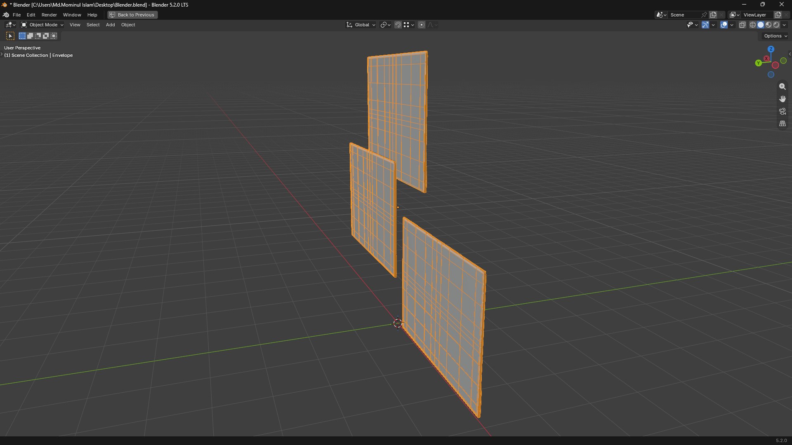
Task: Choose Extend Existing Selection mode
Action: tap(30, 36)
